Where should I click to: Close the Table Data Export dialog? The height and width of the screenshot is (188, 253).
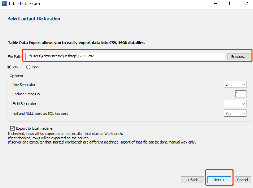[x=246, y=4]
